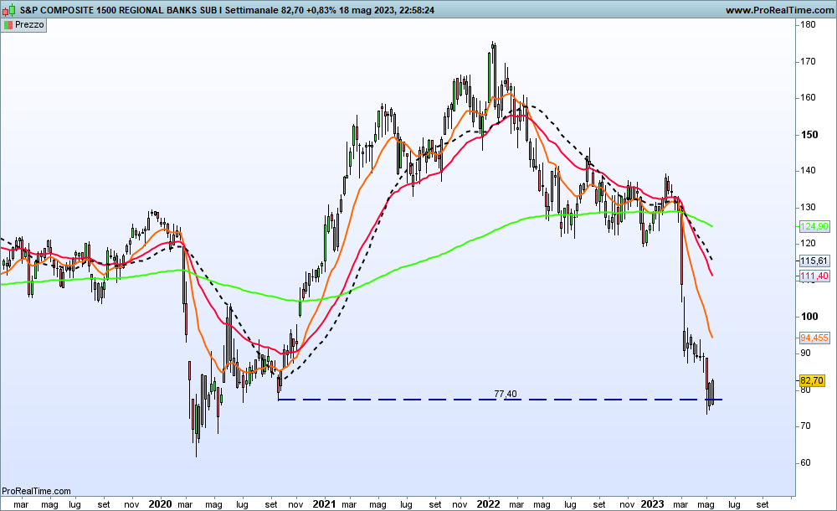Open the www.ProRealTime.com link at top right
Viewport: 837px width, 511px height.
coord(779,10)
